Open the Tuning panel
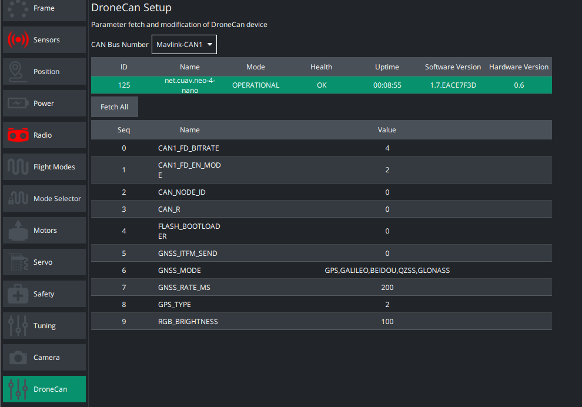582x407 pixels. pos(44,325)
